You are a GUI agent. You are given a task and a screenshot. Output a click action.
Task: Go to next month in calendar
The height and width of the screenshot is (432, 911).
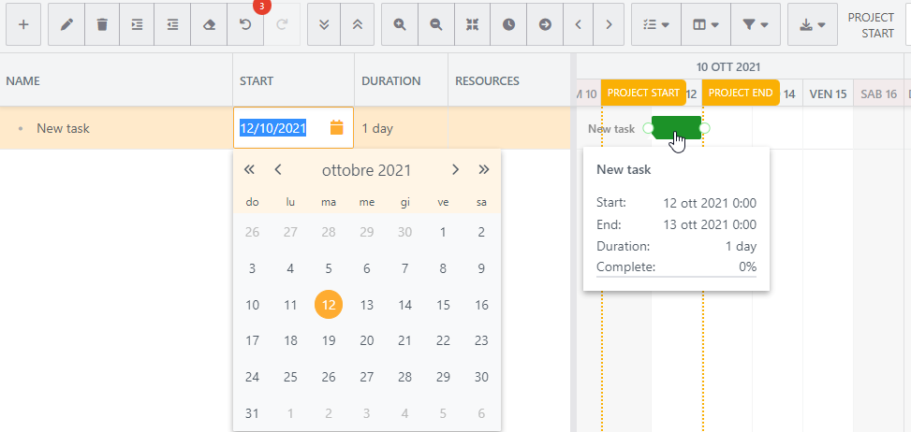tap(455, 170)
